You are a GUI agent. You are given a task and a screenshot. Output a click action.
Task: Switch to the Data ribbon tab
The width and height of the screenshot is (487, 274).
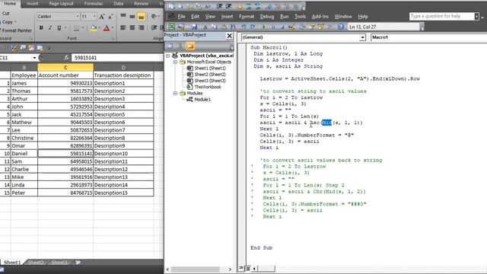[x=119, y=4]
